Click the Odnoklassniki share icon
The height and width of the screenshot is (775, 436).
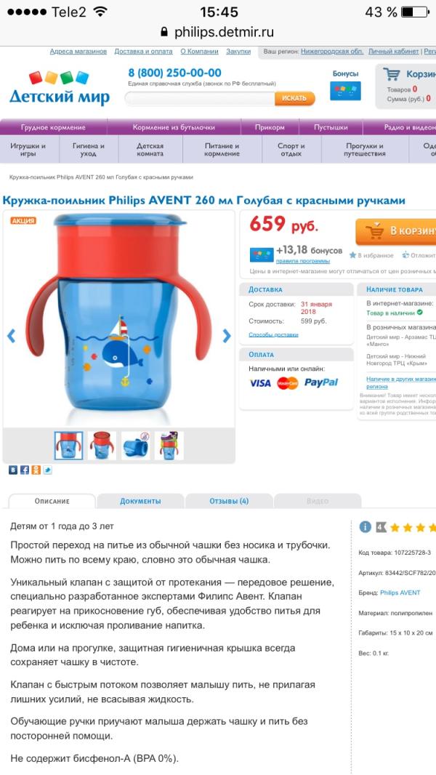[x=36, y=470]
